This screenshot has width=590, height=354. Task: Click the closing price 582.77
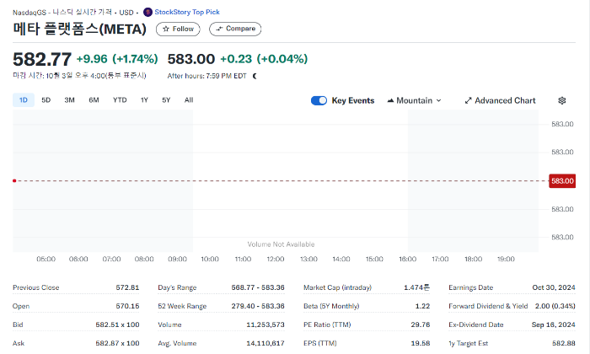42,59
